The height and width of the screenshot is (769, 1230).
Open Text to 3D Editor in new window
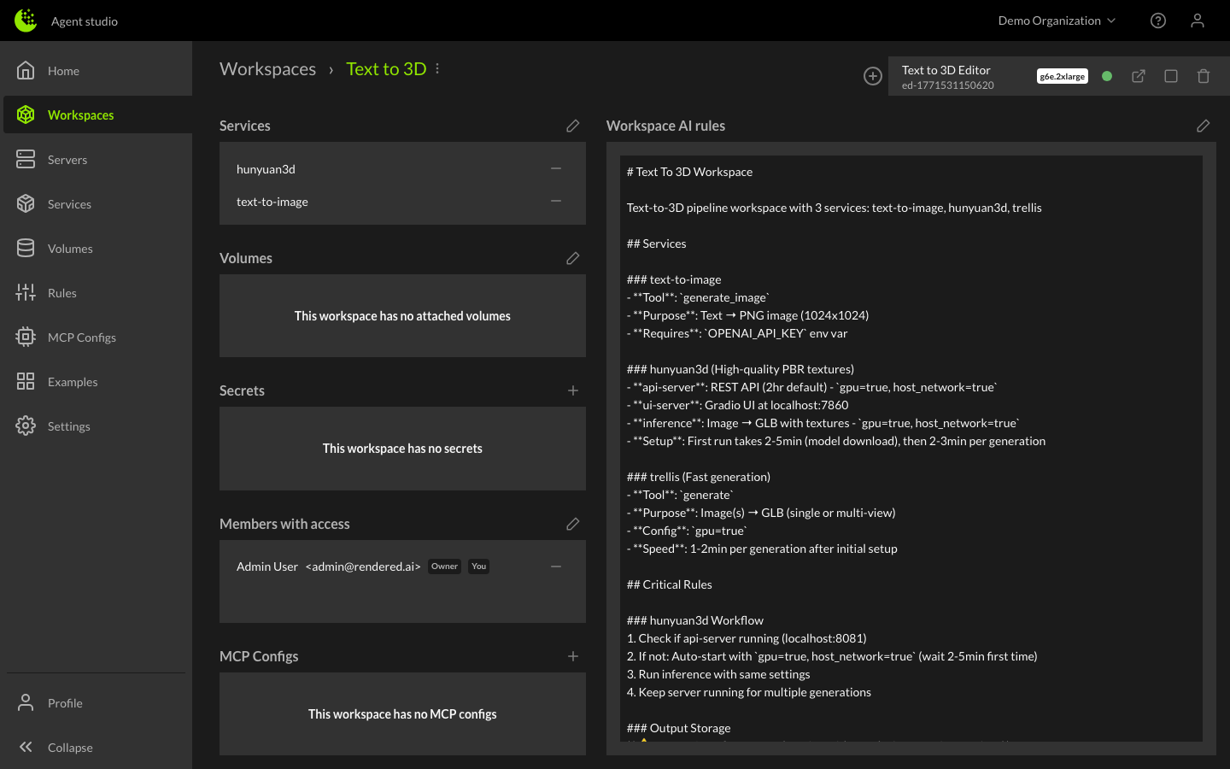pyautogui.click(x=1138, y=76)
